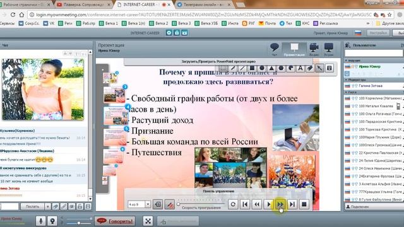The height and width of the screenshot is (227, 404).
Task: Click the Russian flag language icon
Action: pyautogui.click(x=358, y=33)
